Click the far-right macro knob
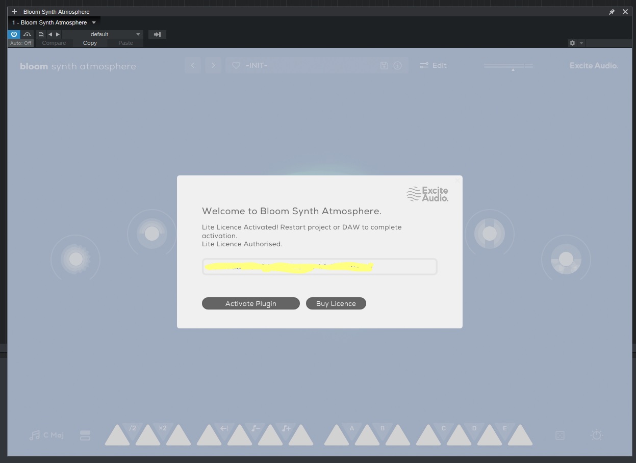 click(x=566, y=259)
